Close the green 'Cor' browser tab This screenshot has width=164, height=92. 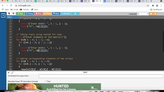click(x=43, y=1)
